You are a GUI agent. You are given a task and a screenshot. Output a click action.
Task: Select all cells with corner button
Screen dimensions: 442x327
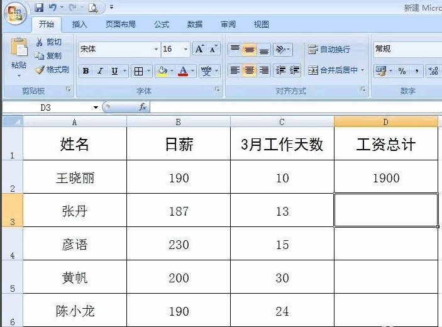click(13, 121)
